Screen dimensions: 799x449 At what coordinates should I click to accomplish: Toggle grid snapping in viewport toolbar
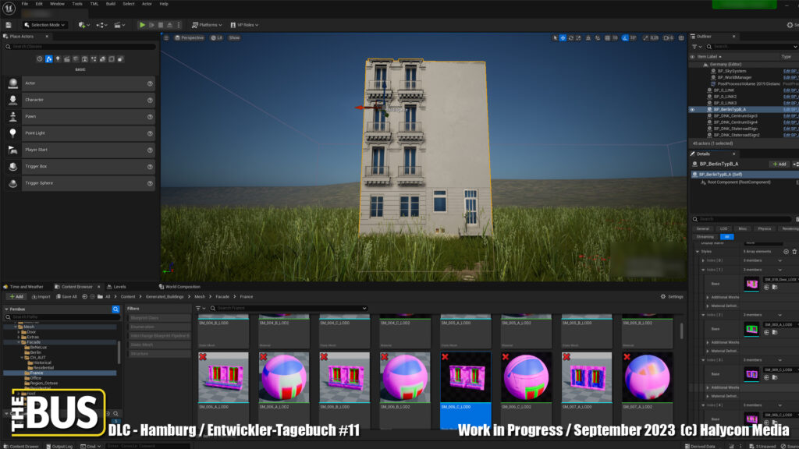coord(605,37)
